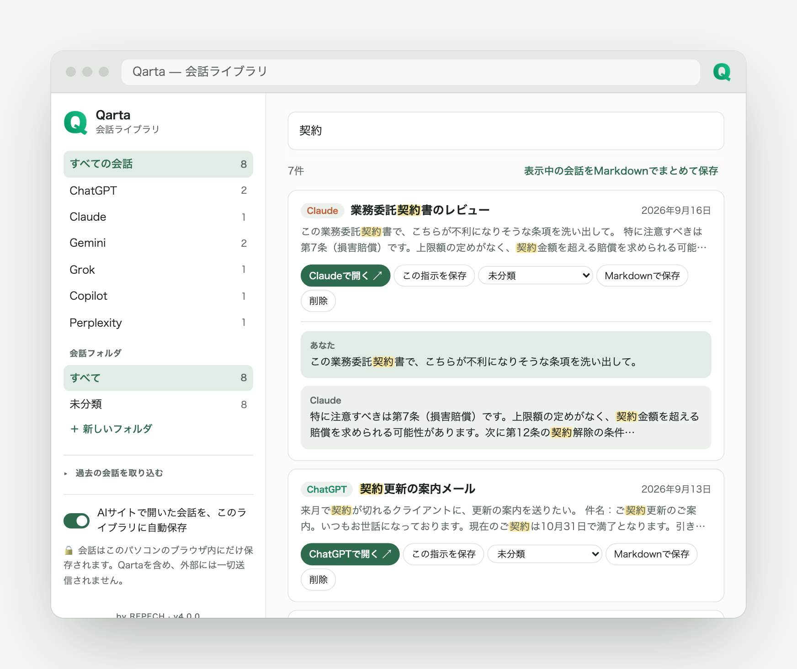The height and width of the screenshot is (669, 797).
Task: Click the Claude reply message bubble
Action: click(506, 418)
